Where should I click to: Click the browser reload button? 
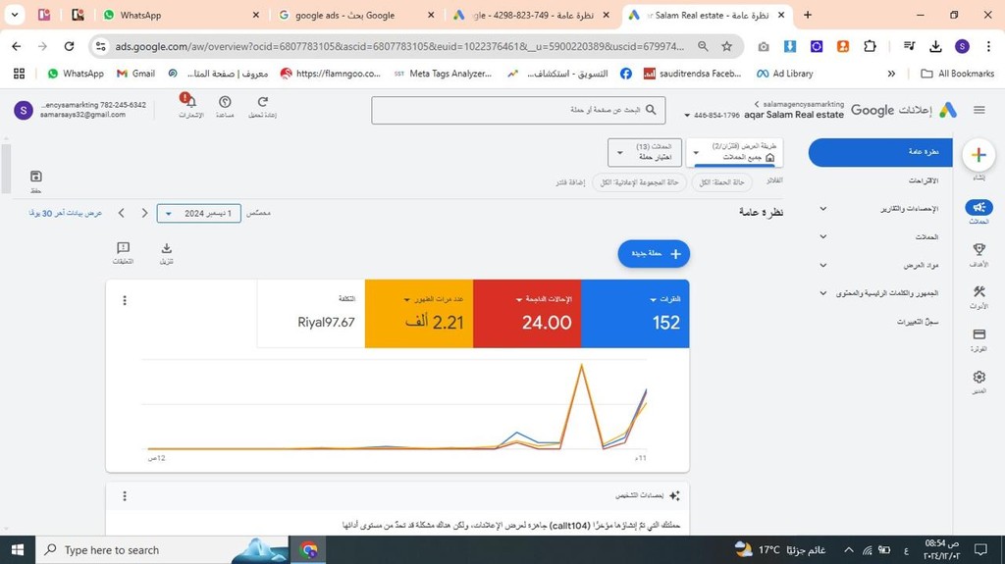click(70, 46)
